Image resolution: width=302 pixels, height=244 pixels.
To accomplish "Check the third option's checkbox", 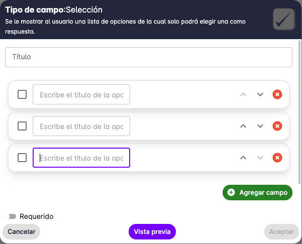I will [22, 158].
